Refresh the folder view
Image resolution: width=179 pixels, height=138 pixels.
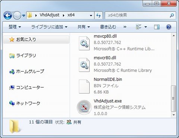pos(98,15)
